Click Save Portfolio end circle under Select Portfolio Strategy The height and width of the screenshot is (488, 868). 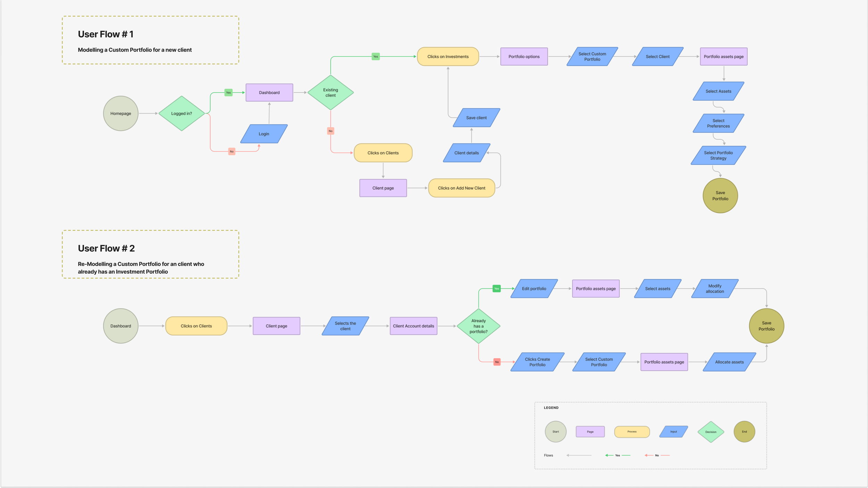click(720, 196)
